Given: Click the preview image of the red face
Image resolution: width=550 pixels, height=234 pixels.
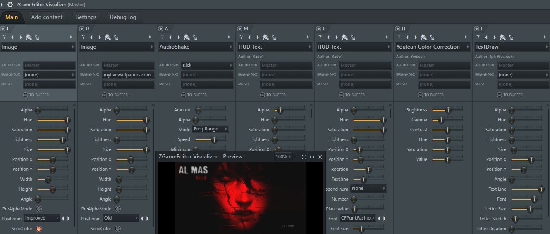Looking at the screenshot, I should point(240,198).
